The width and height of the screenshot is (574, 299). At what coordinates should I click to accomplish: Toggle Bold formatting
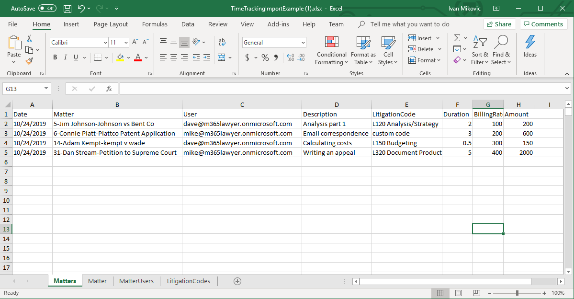[55, 57]
